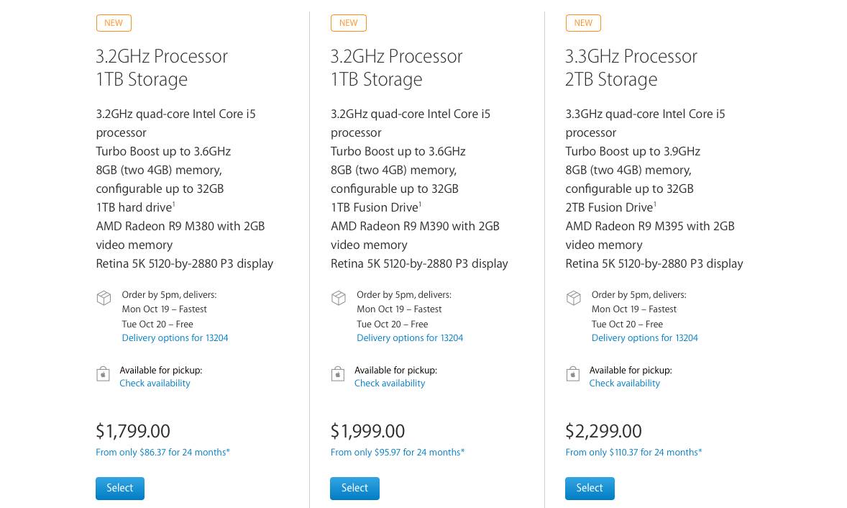Open delivery options for 13204 in third column
This screenshot has height=508, width=847.
click(645, 337)
